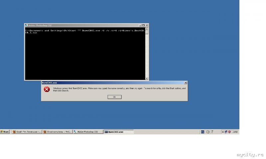Image resolution: width=266 pixels, height=159 pixels.
Task: Click the system clock showing 3:59
Action: click(235, 132)
